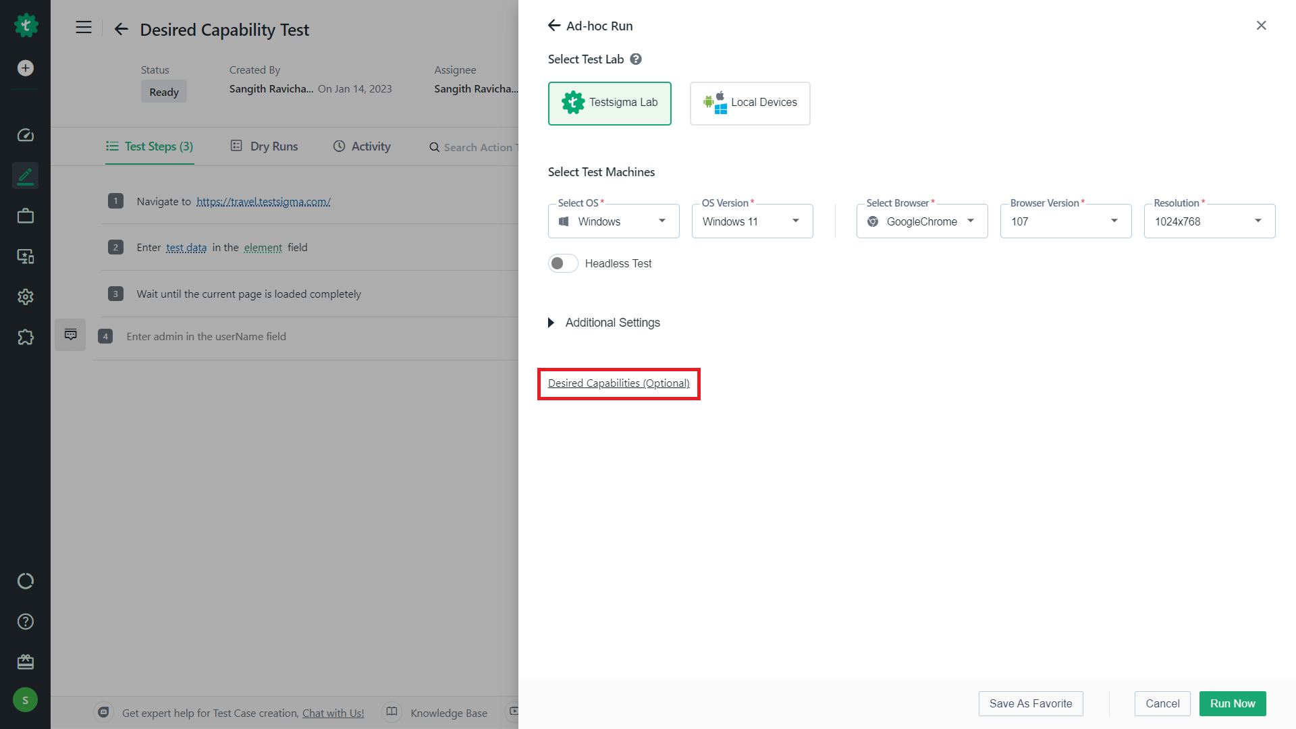Image resolution: width=1296 pixels, height=729 pixels.
Task: Click the Enter admin in userName step field
Action: coord(206,336)
